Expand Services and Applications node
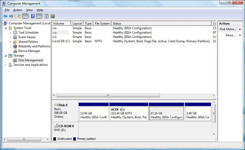This screenshot has height=150, width=245. (6, 65)
